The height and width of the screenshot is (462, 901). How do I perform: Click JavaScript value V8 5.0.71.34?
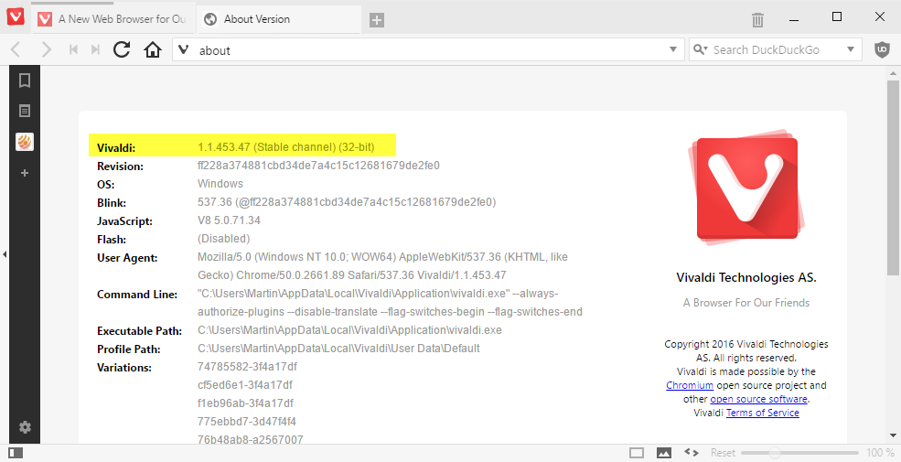pos(229,220)
